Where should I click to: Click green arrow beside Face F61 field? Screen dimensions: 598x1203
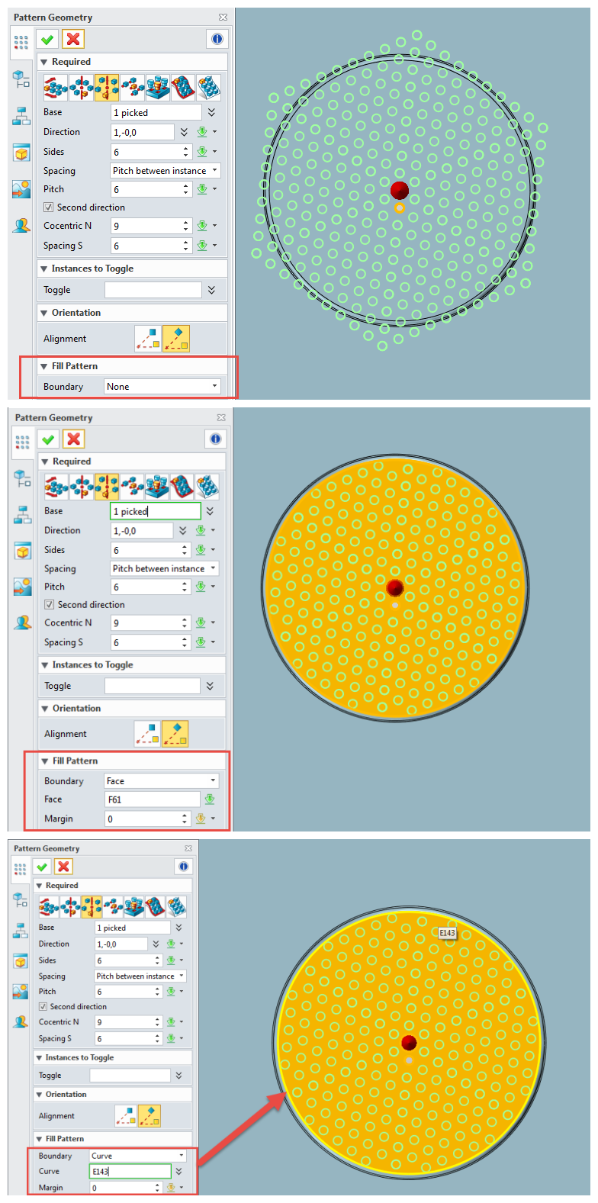click(210, 799)
